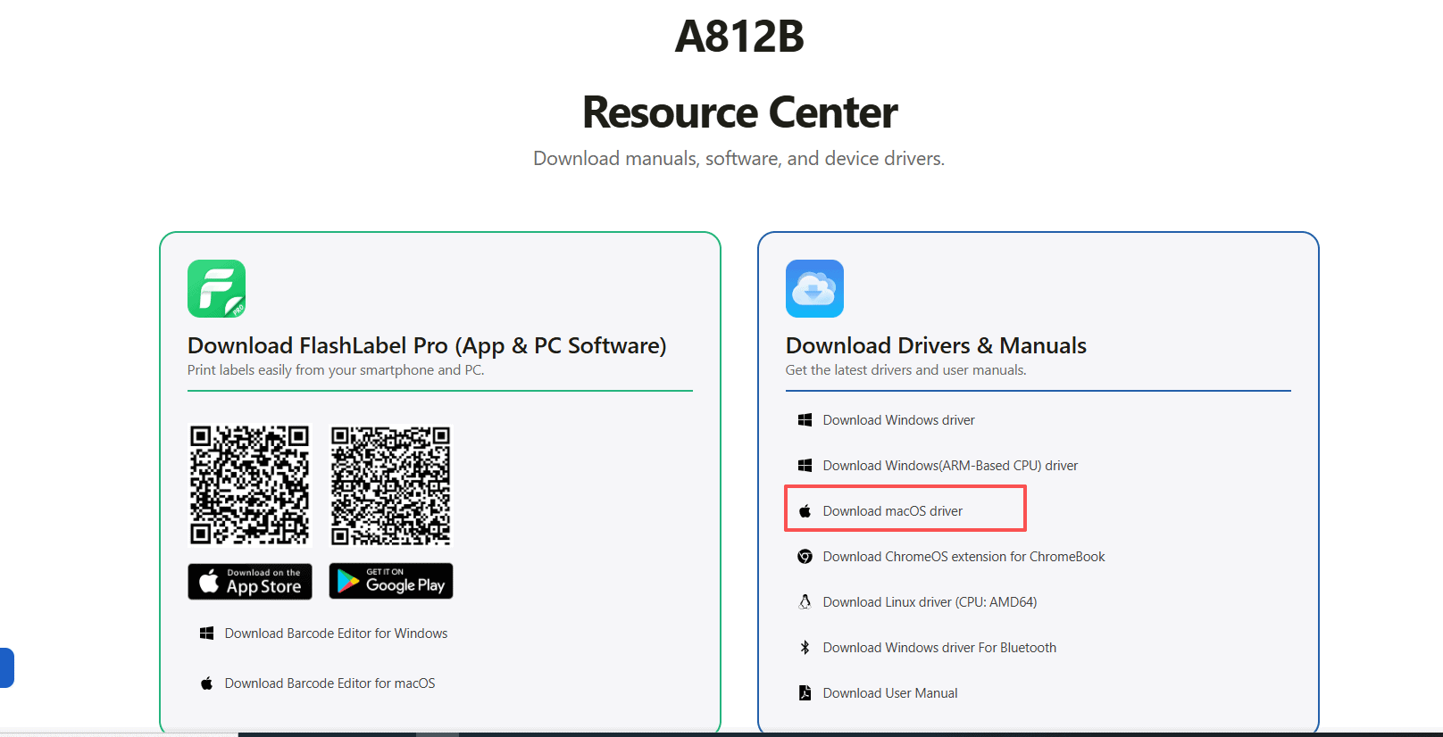
Task: Click the Windows icon beside Barcode Editor
Action: click(x=206, y=633)
